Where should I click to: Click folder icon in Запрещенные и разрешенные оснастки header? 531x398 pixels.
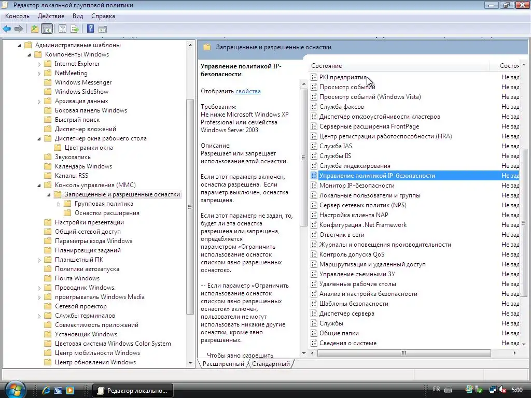tap(207, 47)
